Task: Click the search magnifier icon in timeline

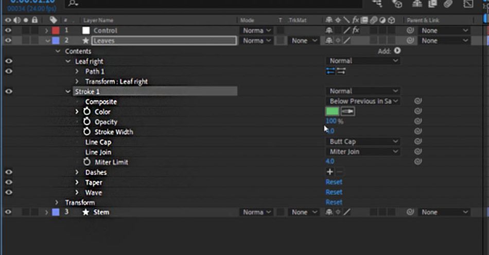Action: [73, 3]
